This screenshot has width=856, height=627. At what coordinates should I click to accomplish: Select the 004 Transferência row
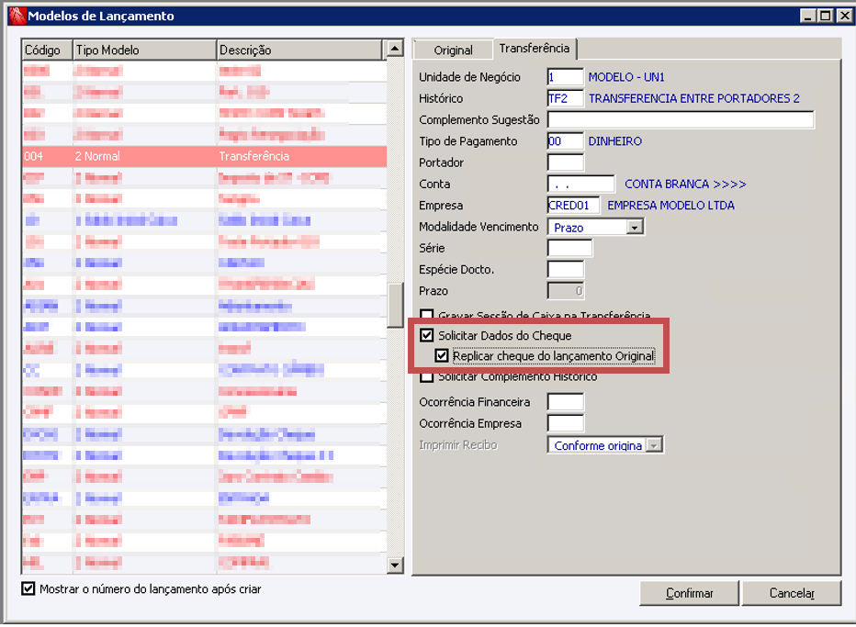point(204,156)
